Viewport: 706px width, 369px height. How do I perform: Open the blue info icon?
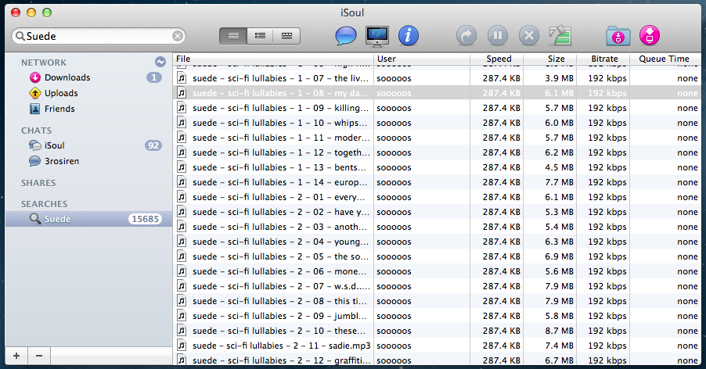point(408,35)
